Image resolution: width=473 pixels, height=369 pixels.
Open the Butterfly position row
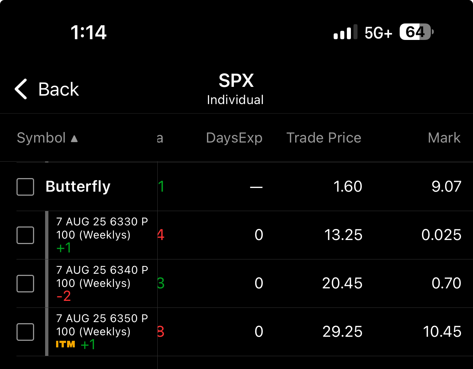coord(78,187)
